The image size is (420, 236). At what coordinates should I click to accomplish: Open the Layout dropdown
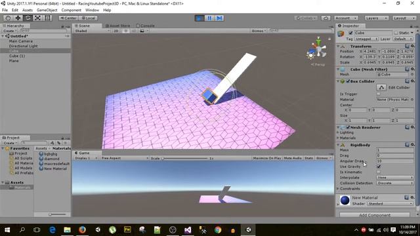[x=404, y=18]
